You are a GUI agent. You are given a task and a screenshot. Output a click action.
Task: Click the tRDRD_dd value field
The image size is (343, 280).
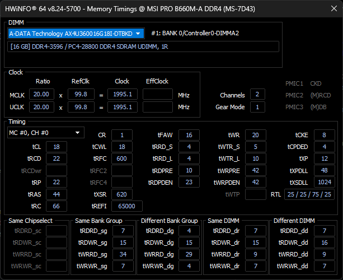pyautogui.click(x=325, y=231)
